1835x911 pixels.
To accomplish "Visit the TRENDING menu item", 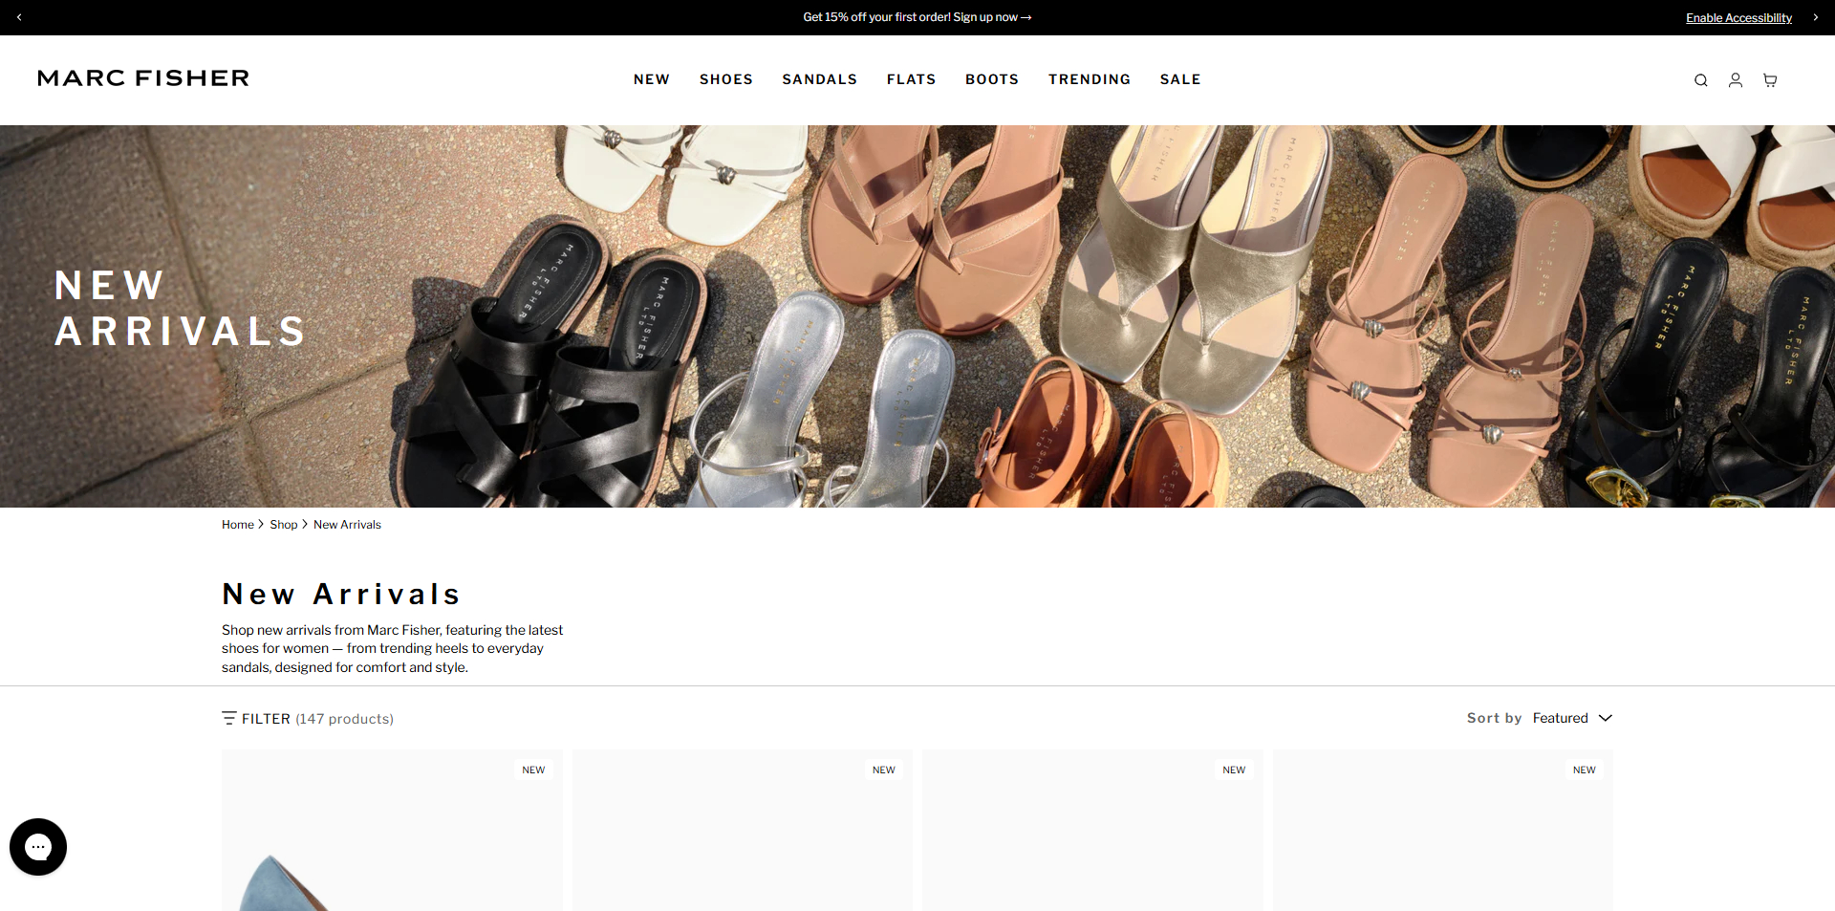I will pyautogui.click(x=1089, y=79).
